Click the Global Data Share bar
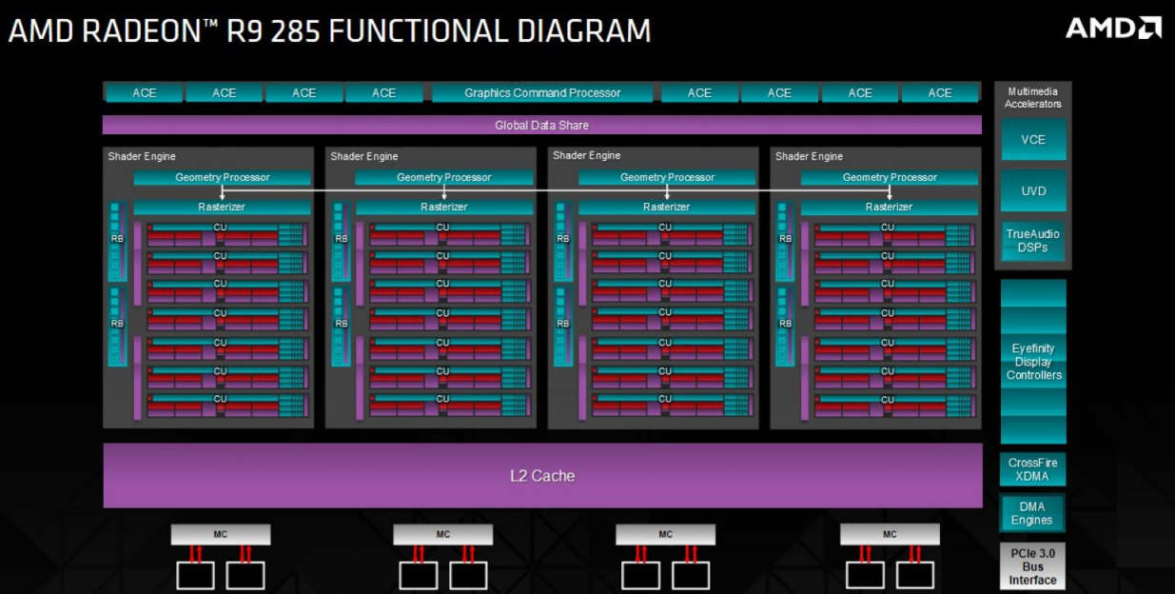Image resolution: width=1175 pixels, height=594 pixels. 542,126
